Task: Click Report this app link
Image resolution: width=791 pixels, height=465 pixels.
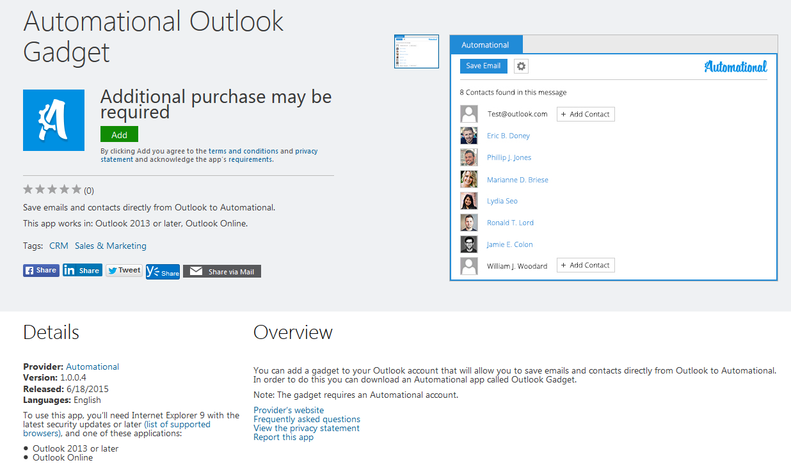Action: click(x=284, y=437)
